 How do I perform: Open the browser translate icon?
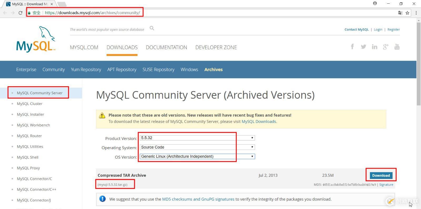point(400,13)
